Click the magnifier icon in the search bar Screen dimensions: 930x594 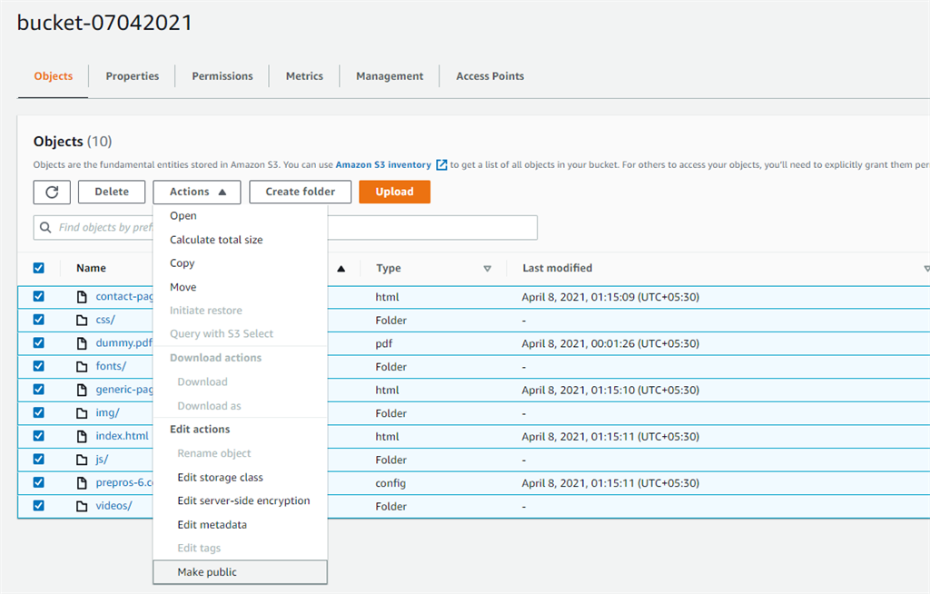click(x=46, y=227)
